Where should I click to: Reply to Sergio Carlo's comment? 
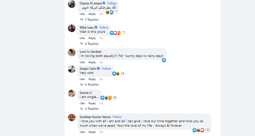click(x=92, y=79)
